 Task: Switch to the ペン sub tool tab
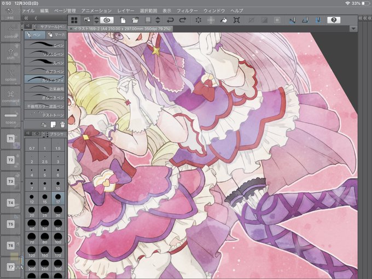pyautogui.click(x=35, y=35)
